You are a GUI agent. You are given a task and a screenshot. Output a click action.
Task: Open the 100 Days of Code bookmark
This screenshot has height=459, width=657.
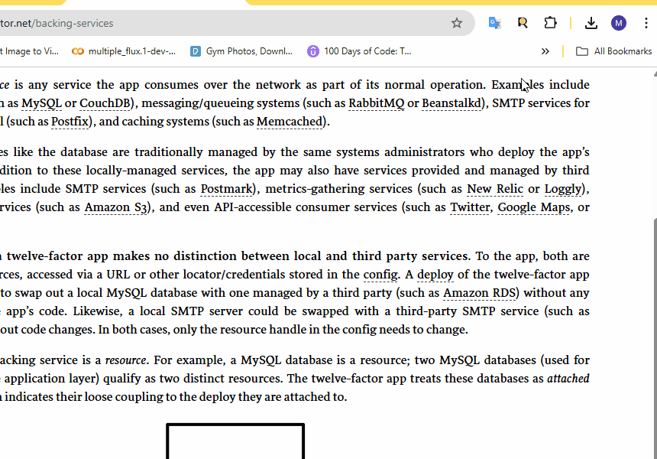tap(359, 51)
